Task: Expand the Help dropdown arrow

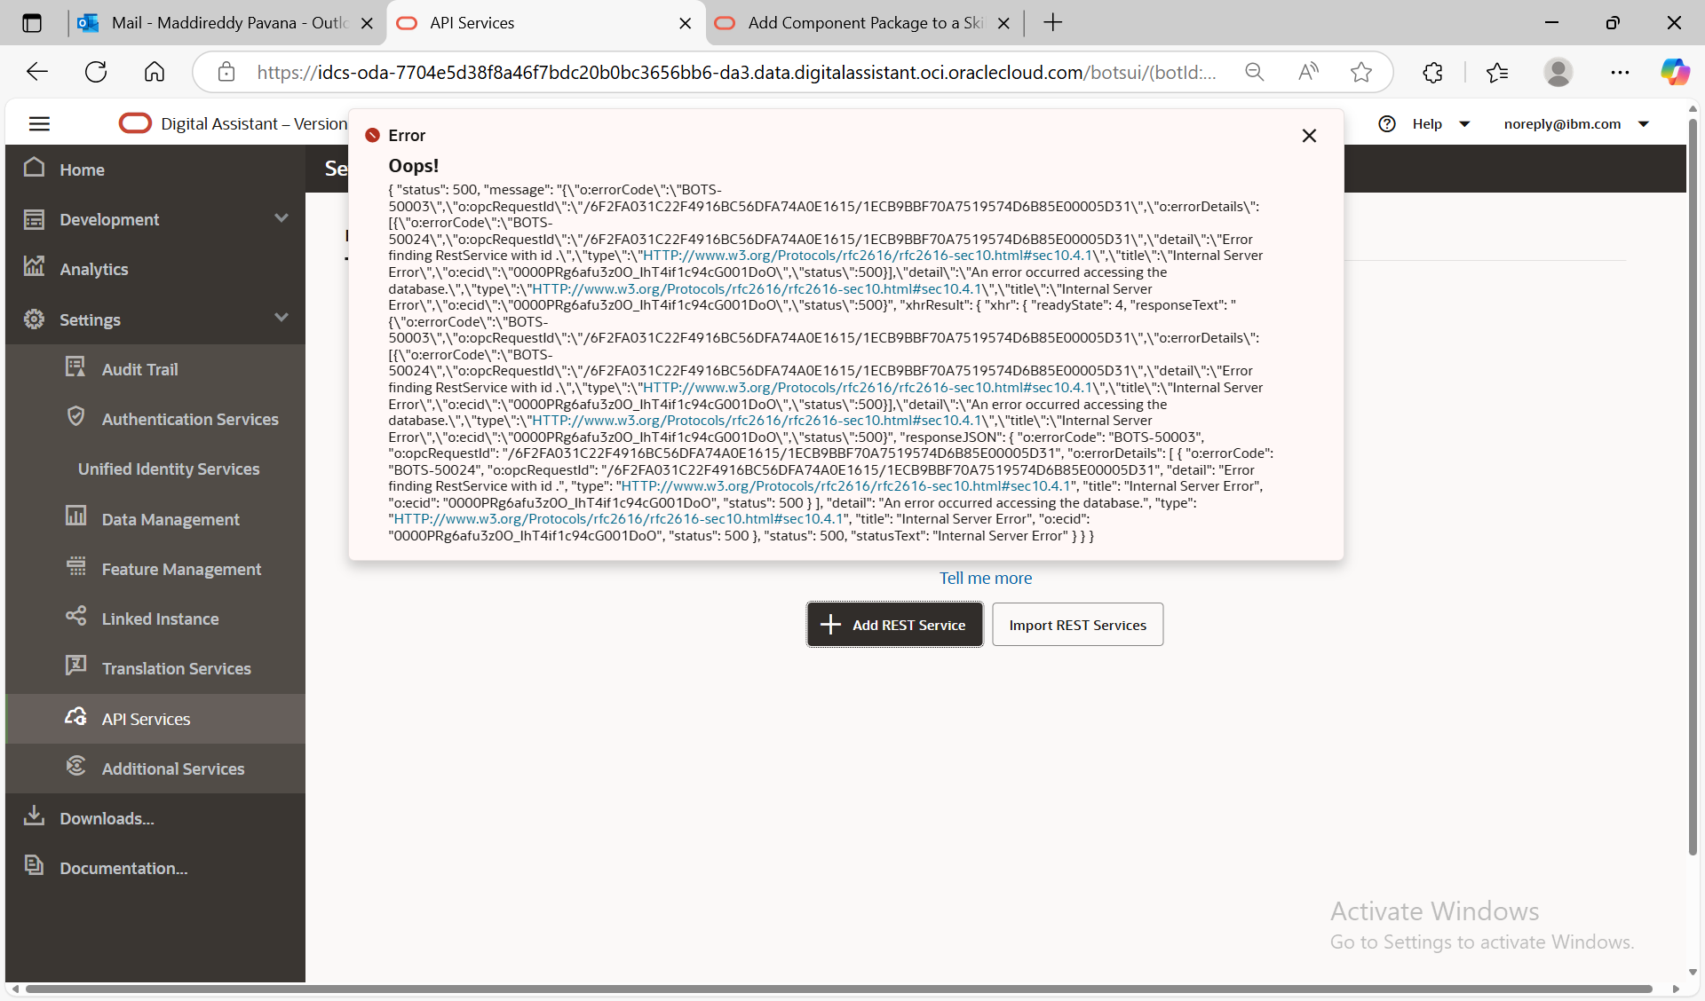Action: [1464, 124]
